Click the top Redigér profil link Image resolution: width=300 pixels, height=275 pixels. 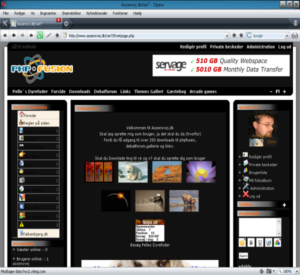click(x=193, y=46)
